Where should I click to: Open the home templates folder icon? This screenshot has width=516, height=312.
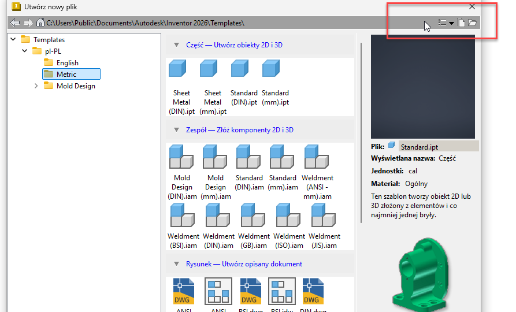pyautogui.click(x=40, y=23)
